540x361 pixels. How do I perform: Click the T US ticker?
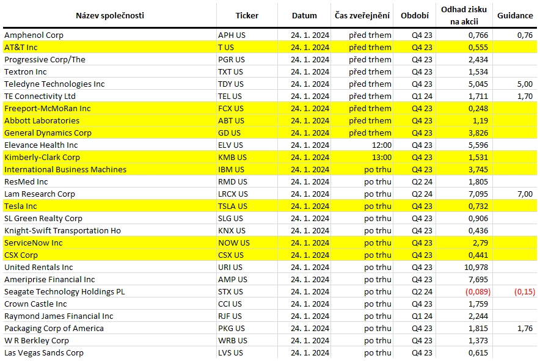click(226, 47)
